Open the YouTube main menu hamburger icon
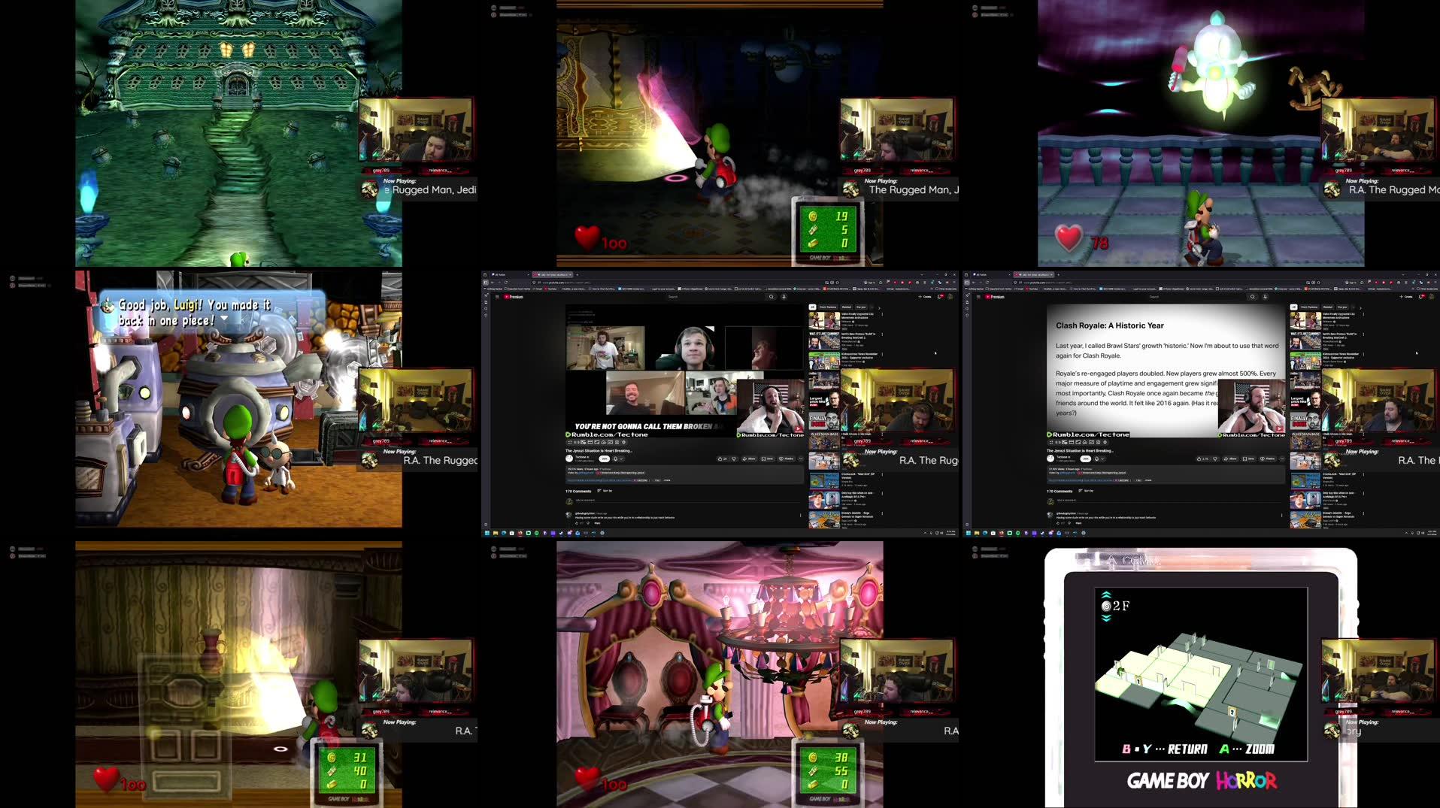Viewport: 1440px width, 808px height. (497, 296)
